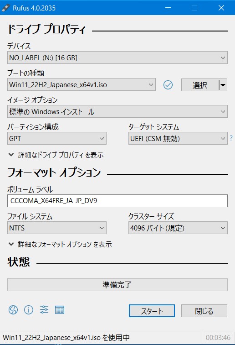Expand 詳細なフォーマット オプションを表示

pyautogui.click(x=60, y=244)
